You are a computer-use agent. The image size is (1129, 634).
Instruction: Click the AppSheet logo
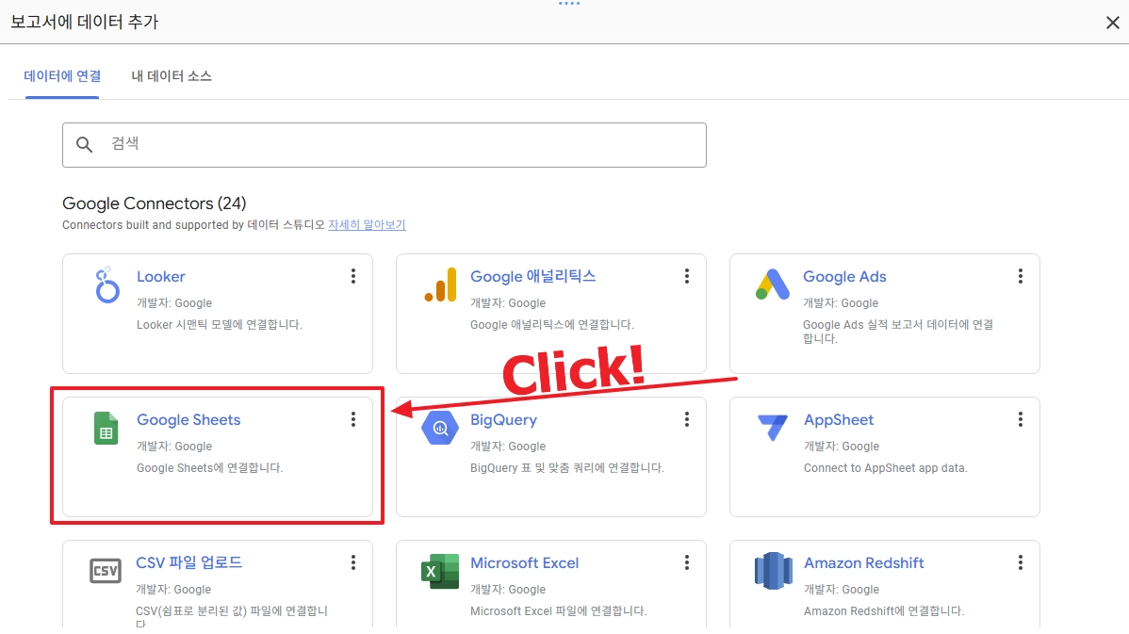[773, 427]
